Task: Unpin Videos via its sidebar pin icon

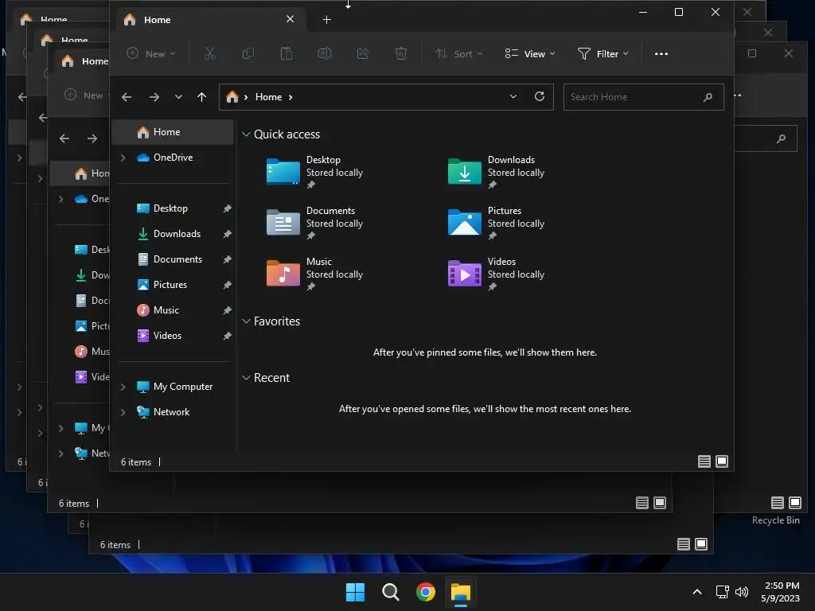Action: coord(227,336)
